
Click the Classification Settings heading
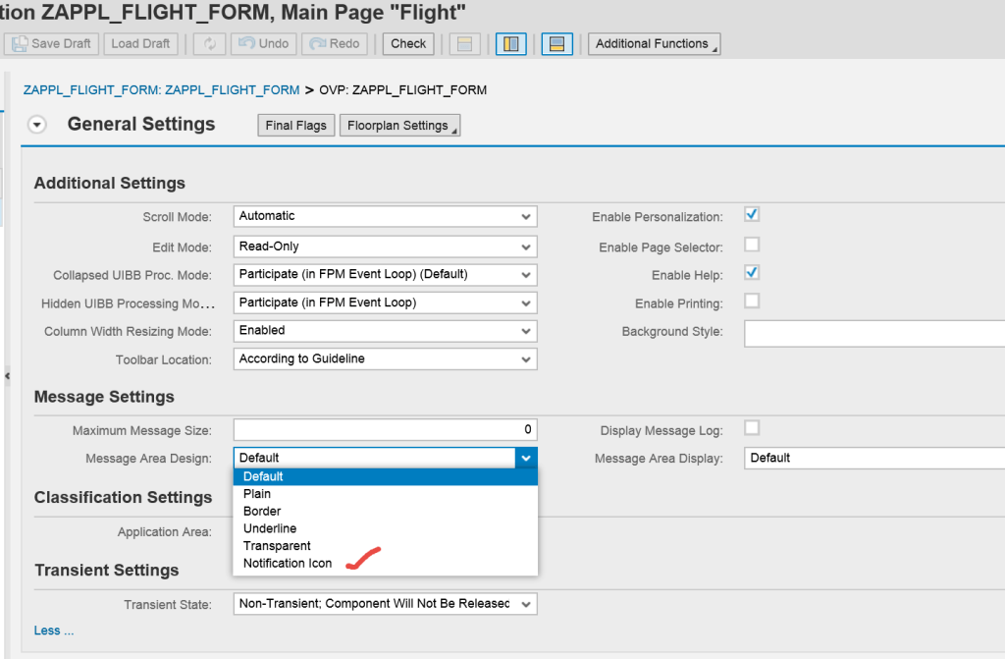(x=123, y=497)
